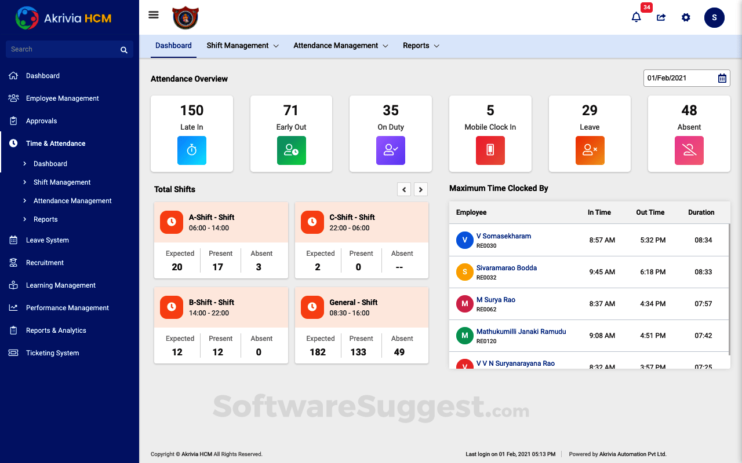The height and width of the screenshot is (463, 742).
Task: Open the Attendance Management top dropdown
Action: (x=340, y=46)
